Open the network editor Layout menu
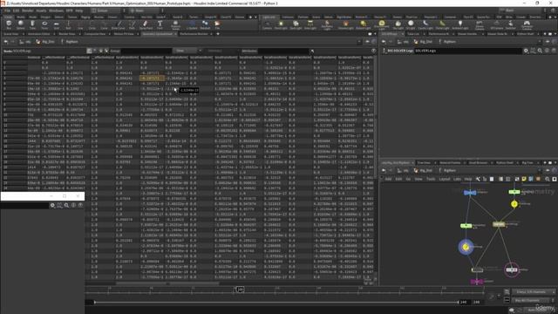 pos(445,179)
